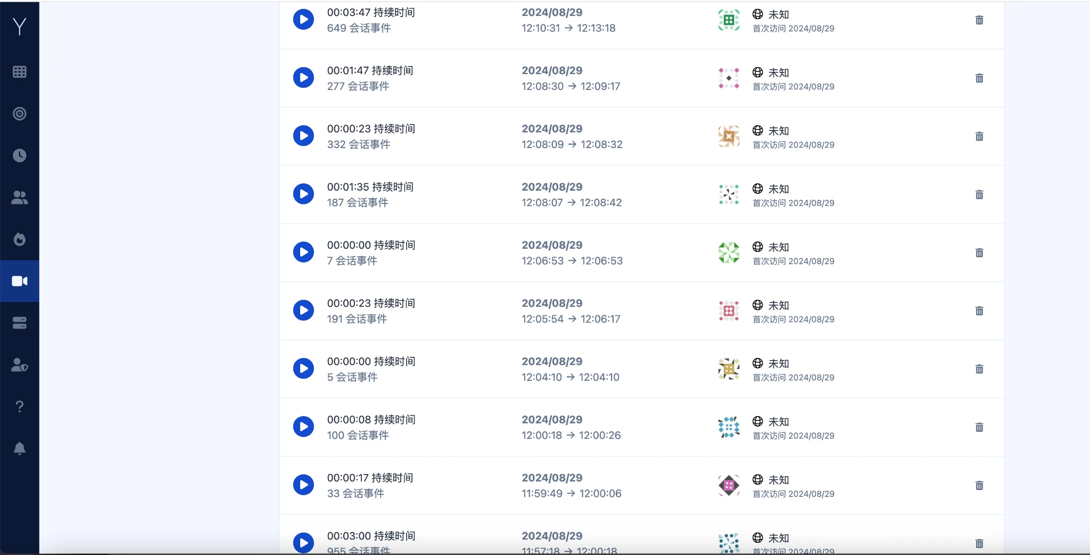The image size is (1090, 555).
Task: Select the session recordings camera icon
Action: pos(20,281)
